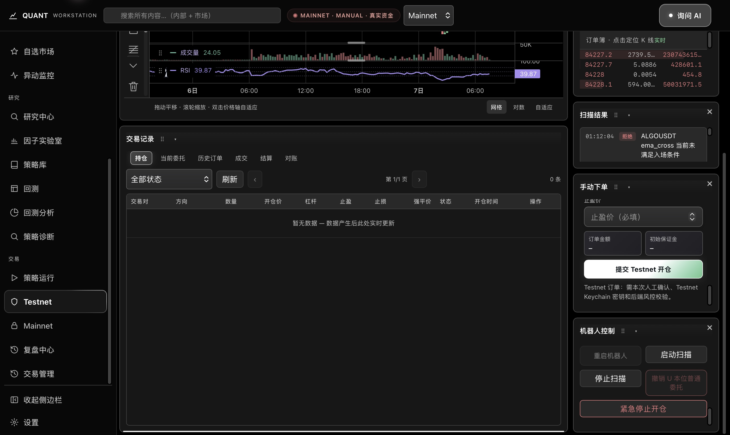The image size is (730, 435).
Task: Click drag handle next to 交易记录 title
Action: tap(162, 139)
